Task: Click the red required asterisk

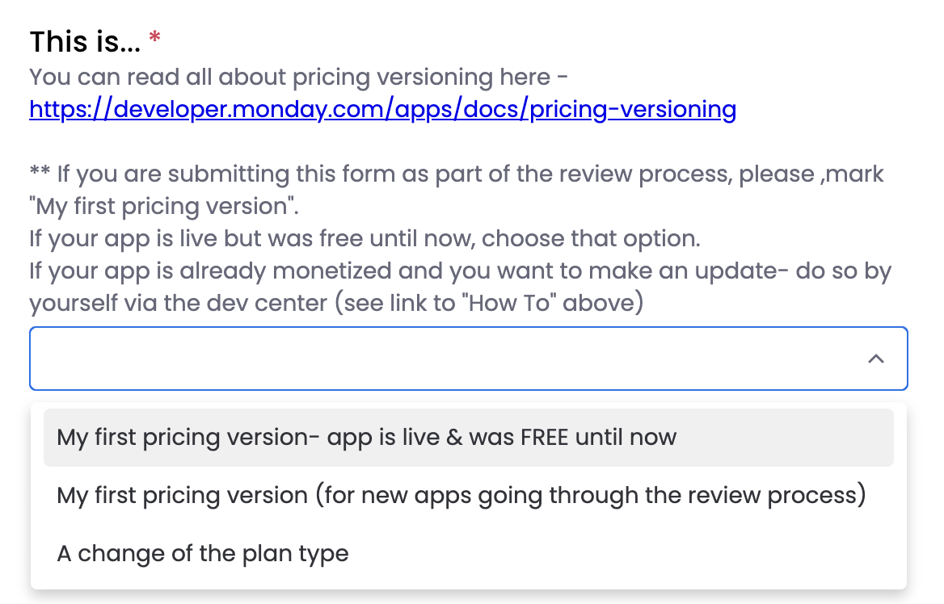Action: pyautogui.click(x=155, y=40)
